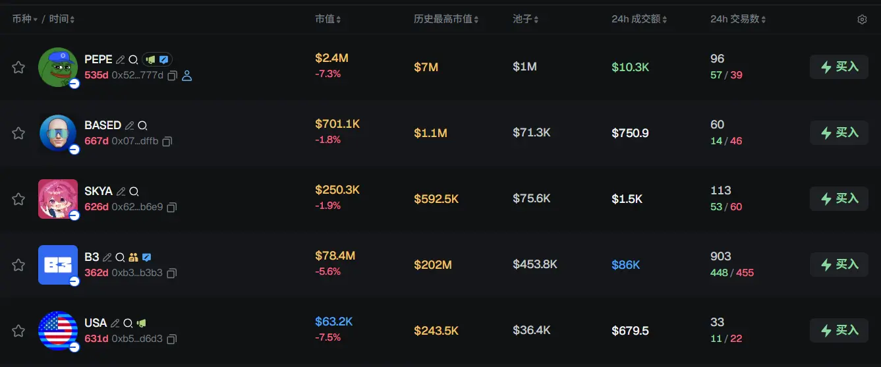Add USA token to favorites
The width and height of the screenshot is (881, 367).
click(18, 331)
